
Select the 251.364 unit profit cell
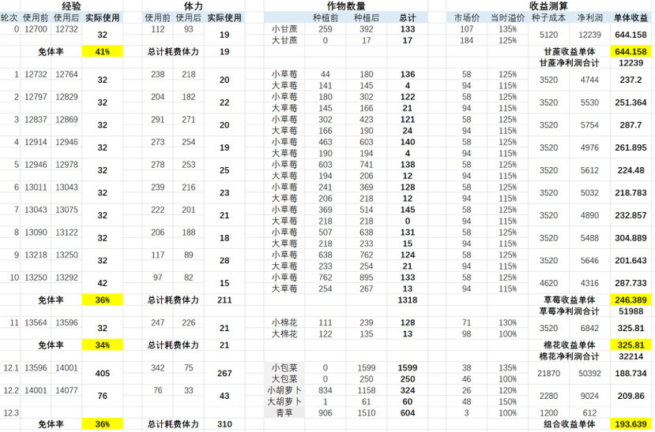click(631, 102)
